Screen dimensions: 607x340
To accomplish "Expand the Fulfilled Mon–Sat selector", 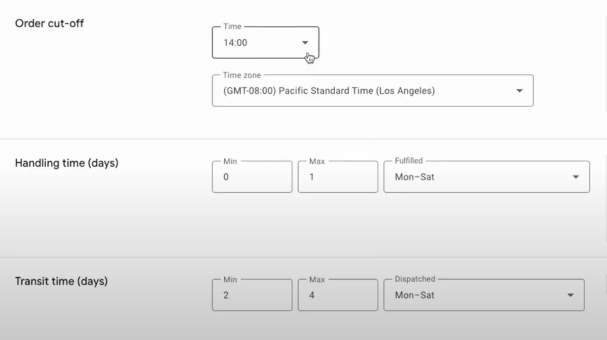I will [487, 177].
